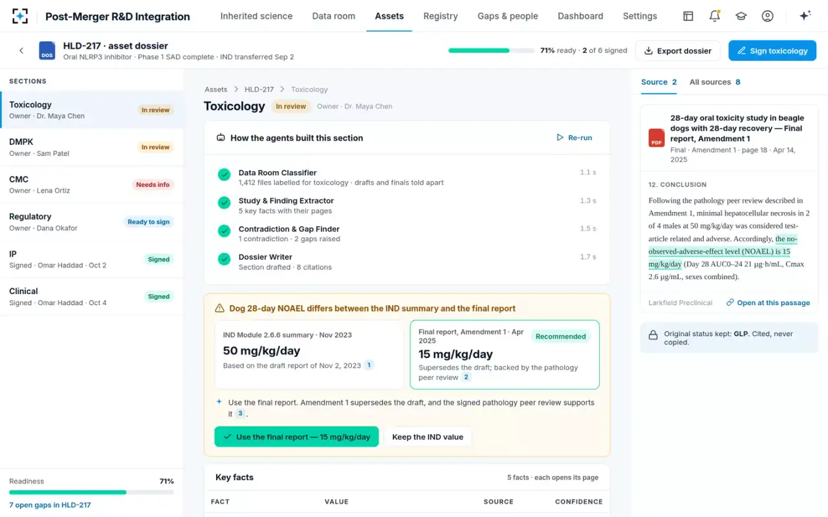This screenshot has width=828, height=517.
Task: Open the 7 open gaps link
Action: point(50,505)
